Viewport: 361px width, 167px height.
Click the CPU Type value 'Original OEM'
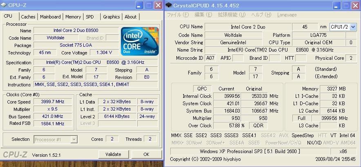(319, 43)
